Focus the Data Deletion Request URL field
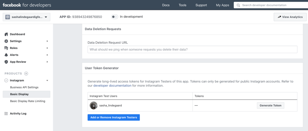Viewport: 308px width, 131px height. point(192,50)
